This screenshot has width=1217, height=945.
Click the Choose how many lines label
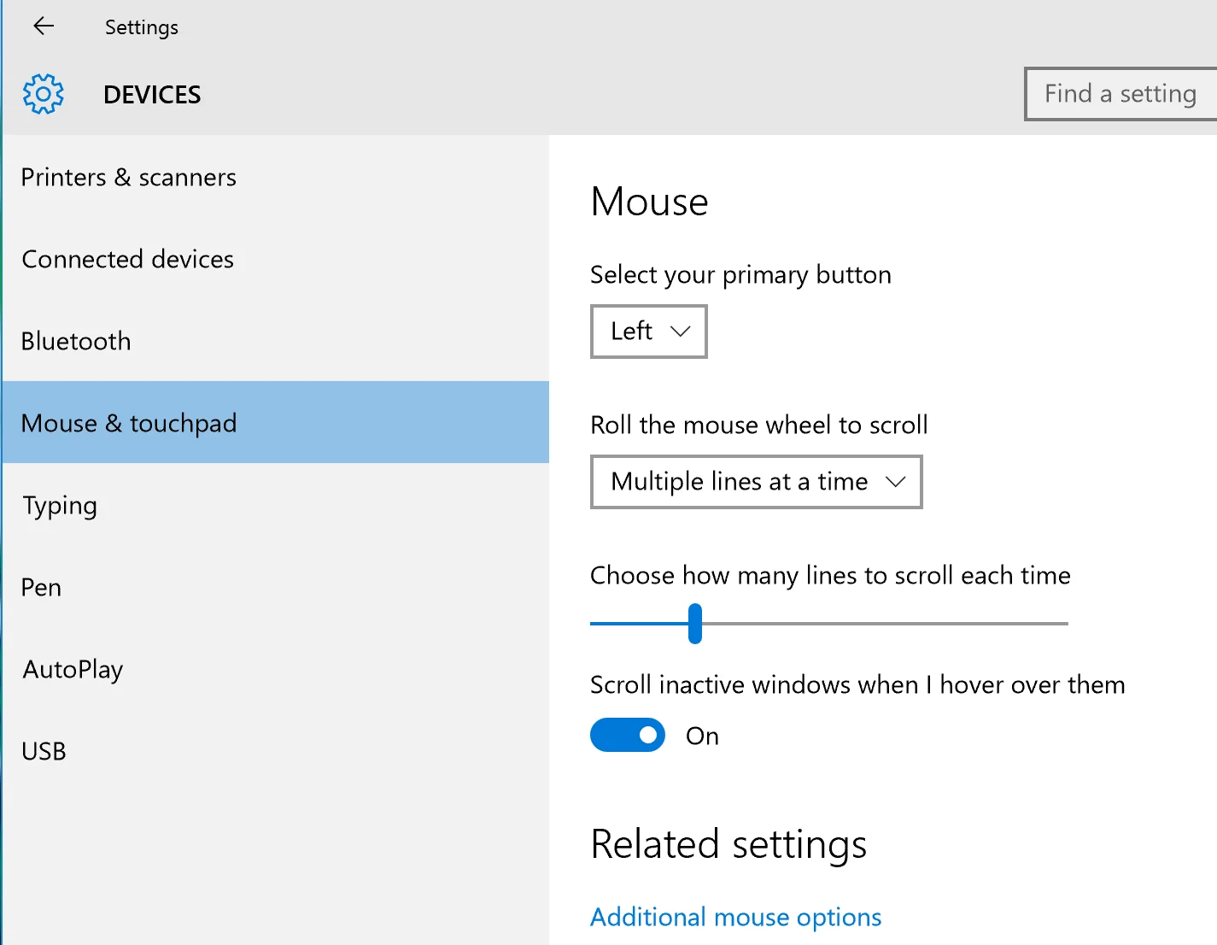click(830, 576)
